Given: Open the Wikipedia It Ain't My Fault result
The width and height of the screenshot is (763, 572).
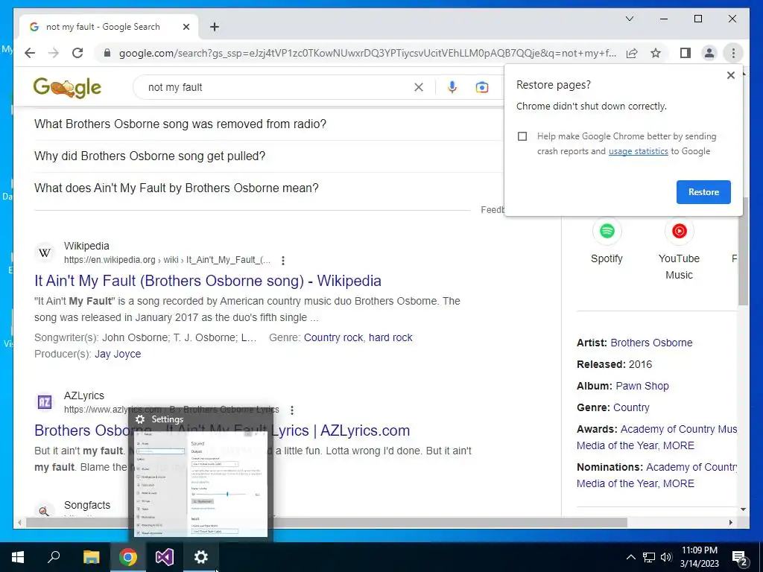Looking at the screenshot, I should (208, 281).
